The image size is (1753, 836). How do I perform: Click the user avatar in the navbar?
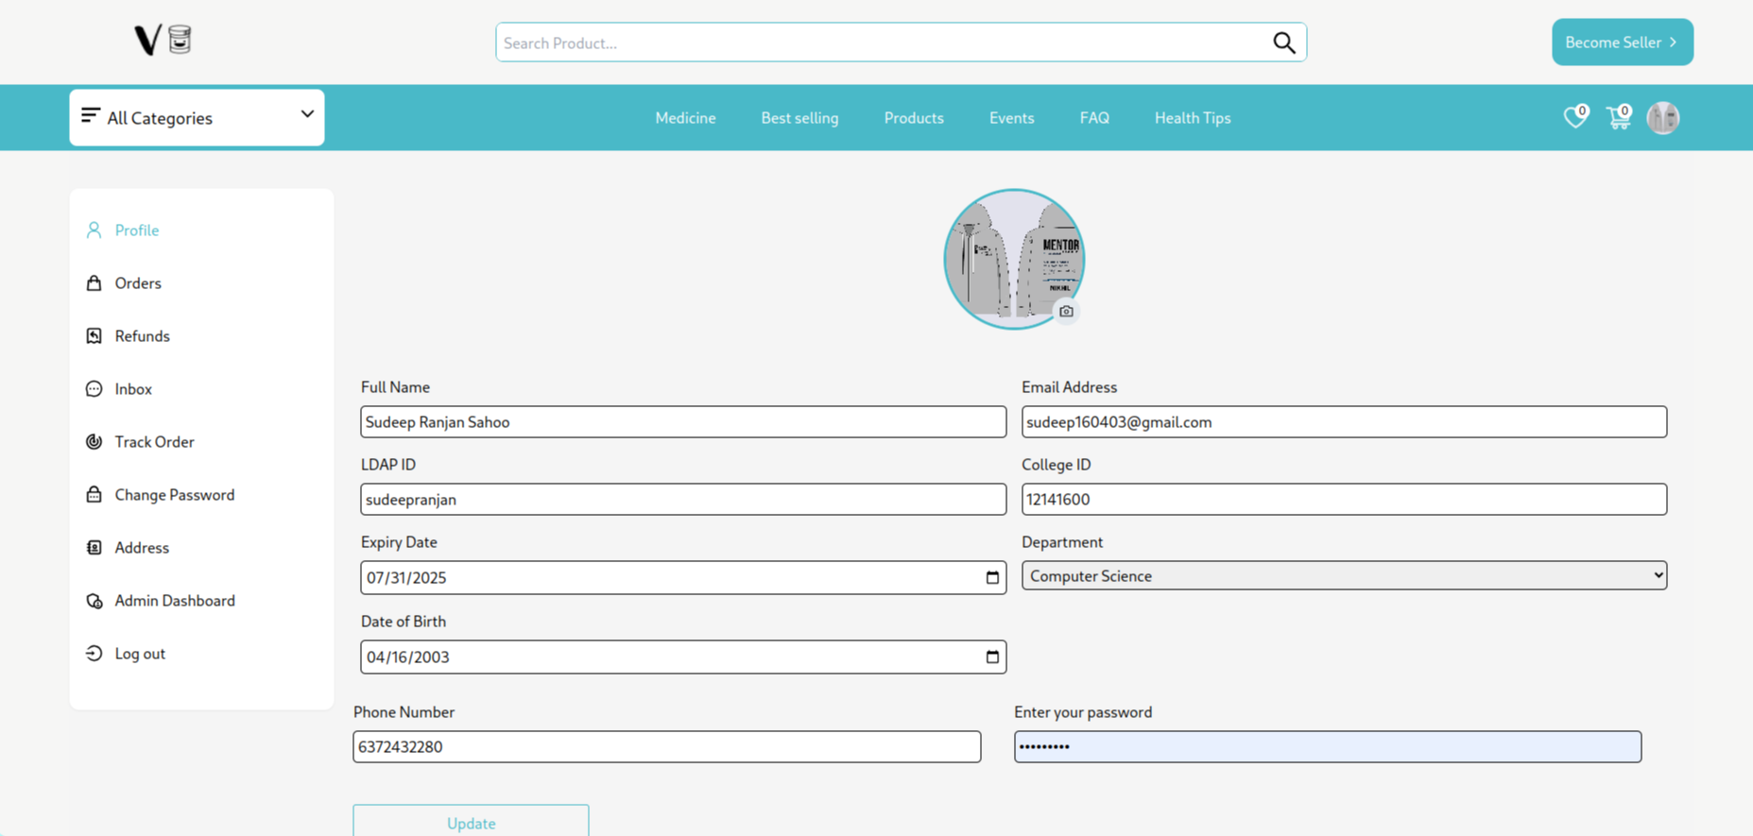[x=1662, y=118]
